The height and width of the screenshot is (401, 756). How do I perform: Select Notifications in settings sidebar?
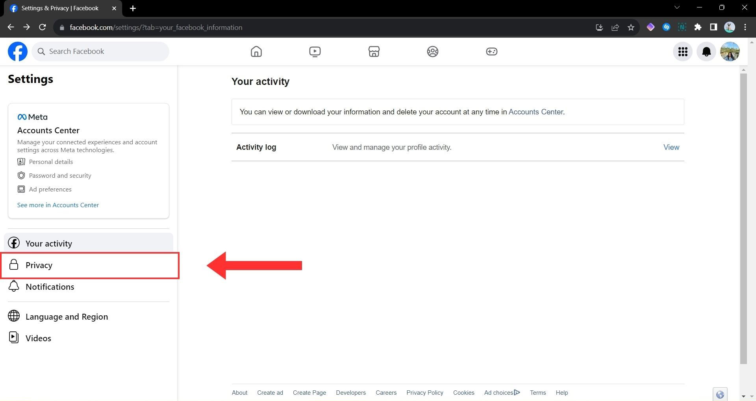tap(50, 287)
